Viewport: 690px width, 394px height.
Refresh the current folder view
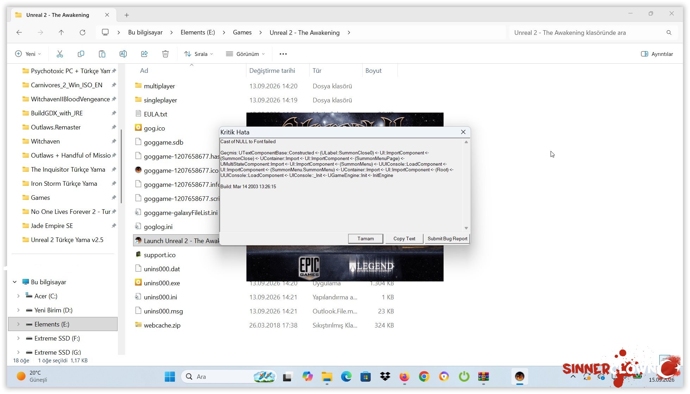pyautogui.click(x=82, y=32)
